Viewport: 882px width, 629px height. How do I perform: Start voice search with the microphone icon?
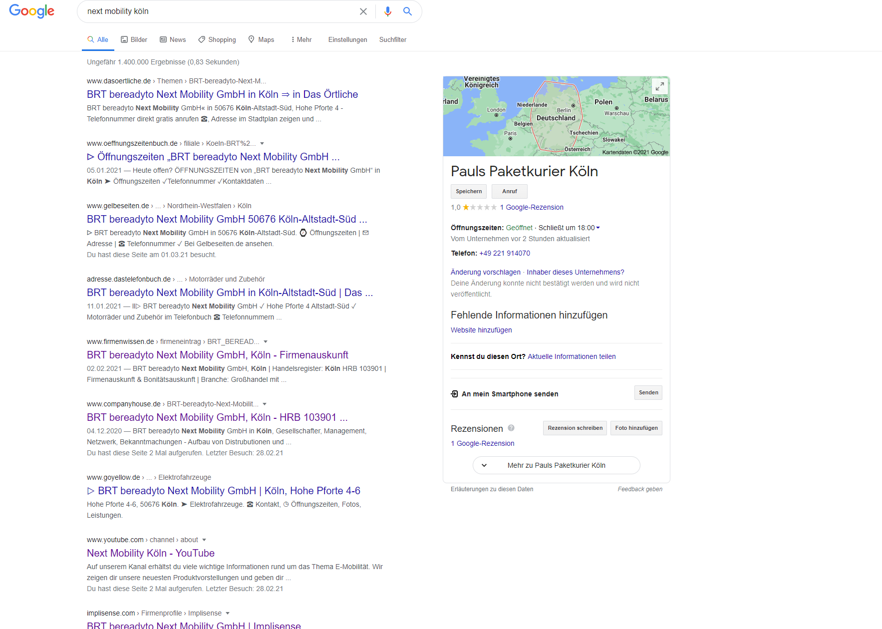coord(387,11)
